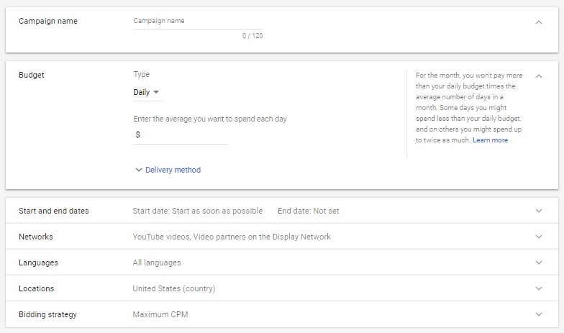Click the Locations row label
Viewport: 564px width, 333px height.
pyautogui.click(x=36, y=288)
